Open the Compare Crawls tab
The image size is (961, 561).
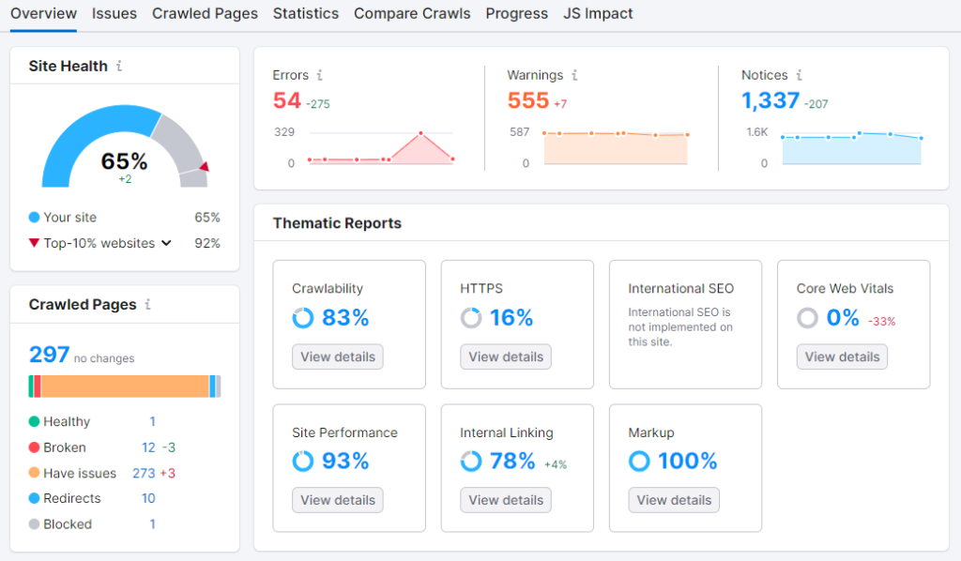(x=412, y=13)
